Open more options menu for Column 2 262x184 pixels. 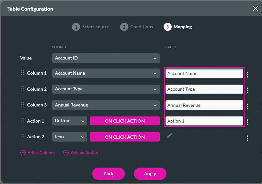click(x=247, y=90)
